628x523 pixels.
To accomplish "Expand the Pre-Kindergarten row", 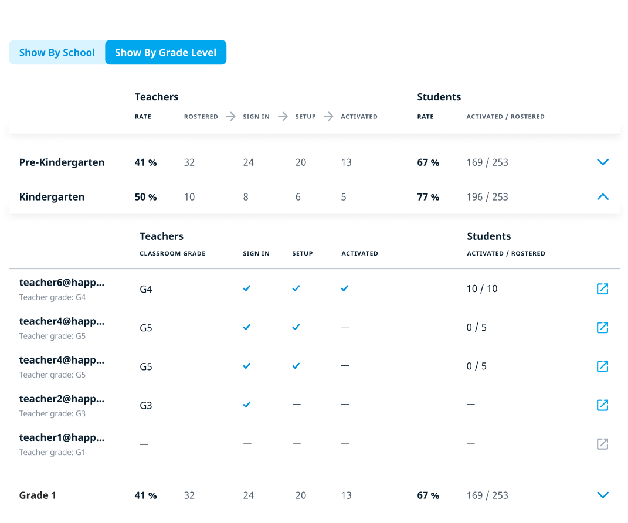I will click(602, 162).
